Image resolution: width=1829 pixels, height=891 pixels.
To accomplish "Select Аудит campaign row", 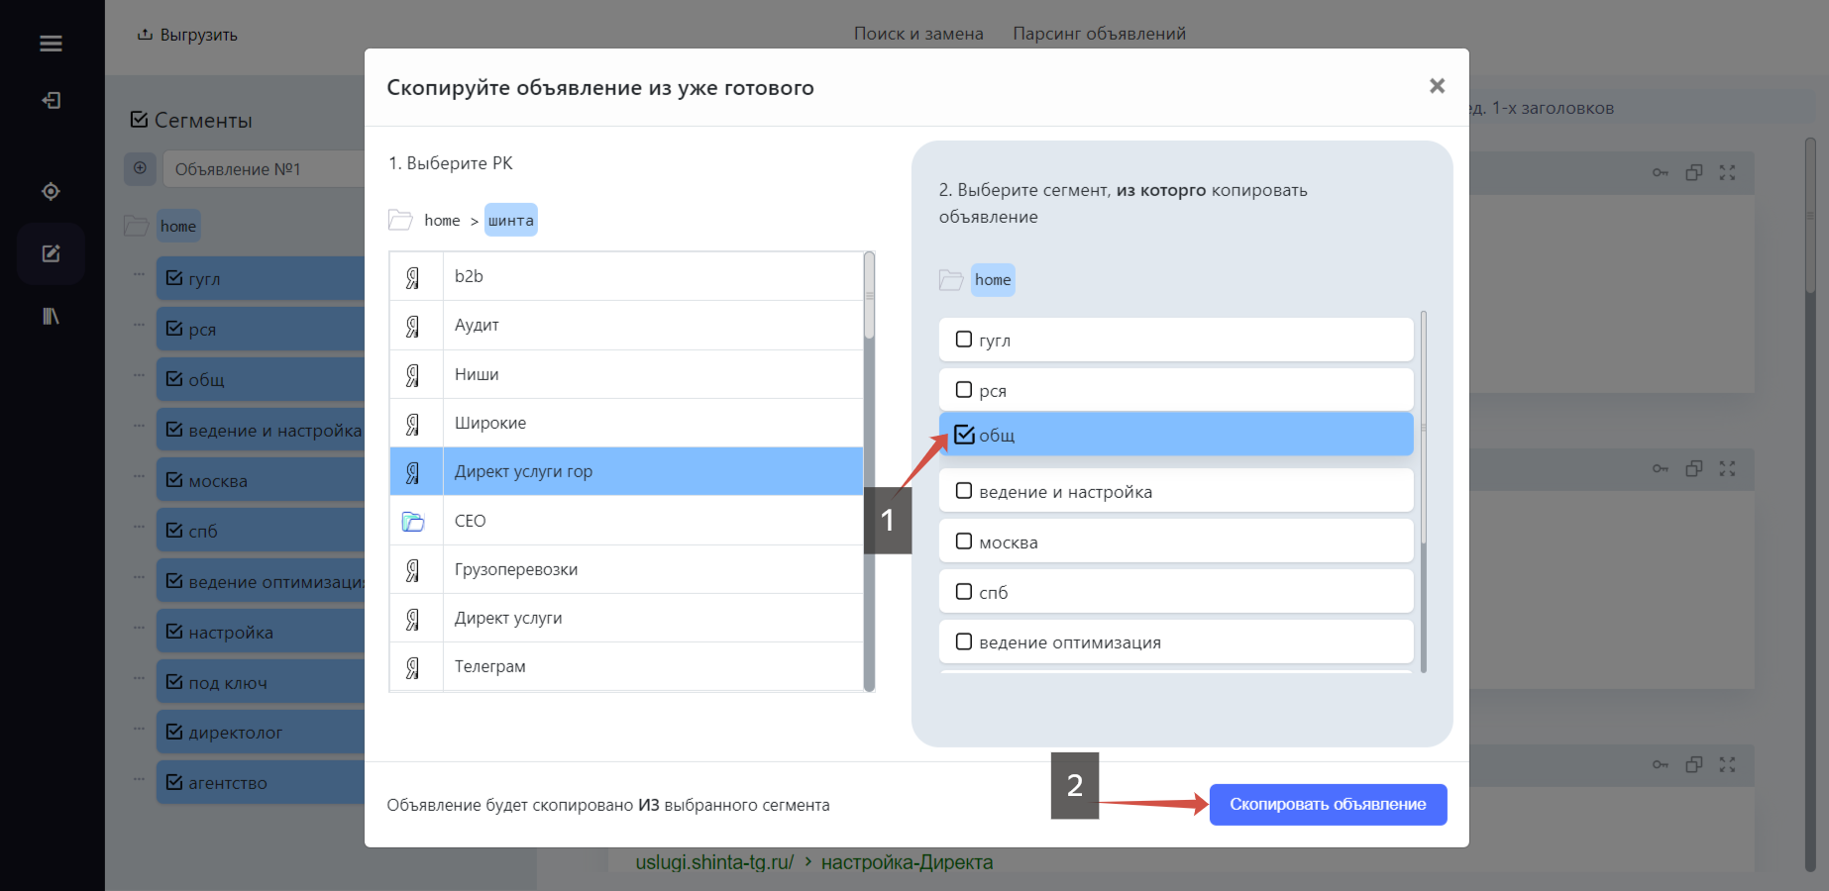I will [x=626, y=325].
